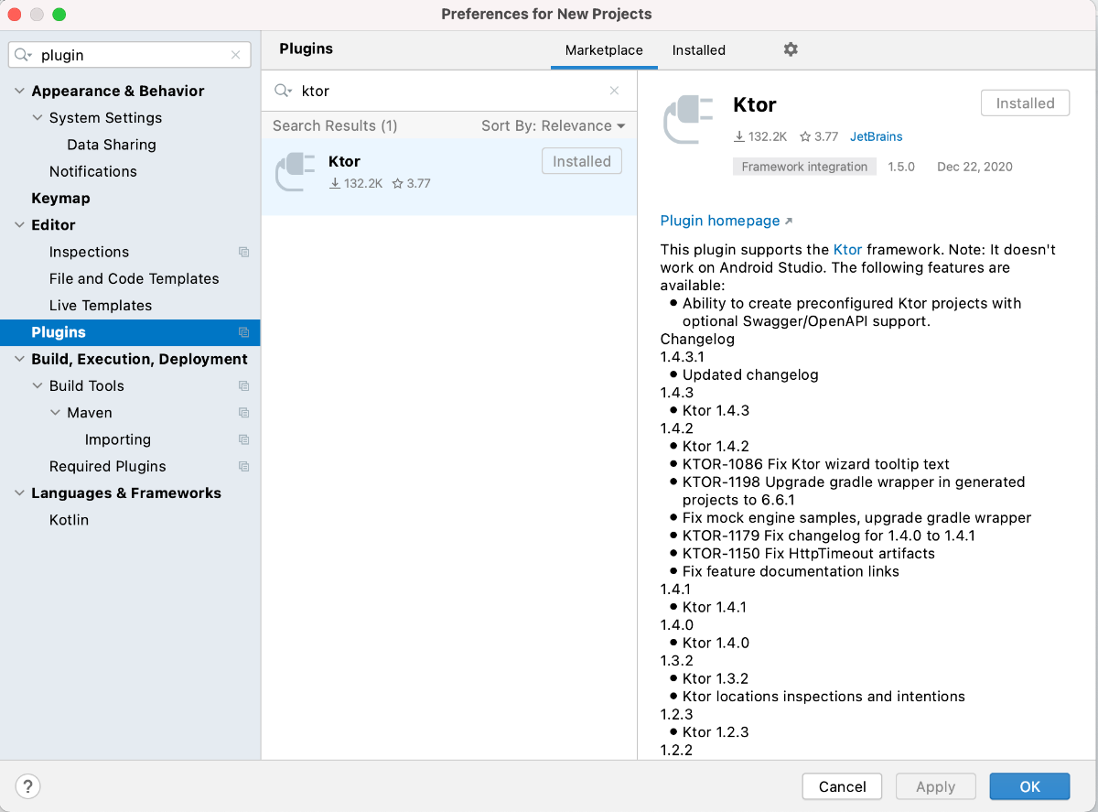Open the Keymap settings page
The image size is (1098, 812).
(60, 198)
